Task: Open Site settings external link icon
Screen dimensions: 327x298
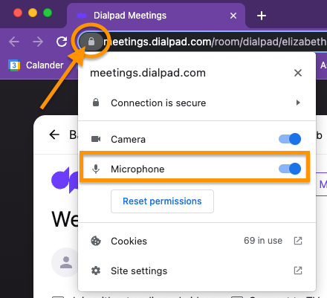Action: click(x=298, y=271)
